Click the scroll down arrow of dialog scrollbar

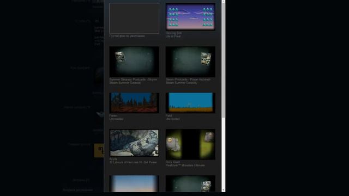coord(223,190)
